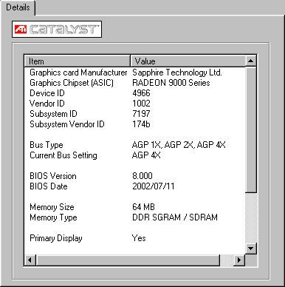Click the value Sapphire Technology Ltd.
The height and width of the screenshot is (287, 285).
pyautogui.click(x=177, y=72)
